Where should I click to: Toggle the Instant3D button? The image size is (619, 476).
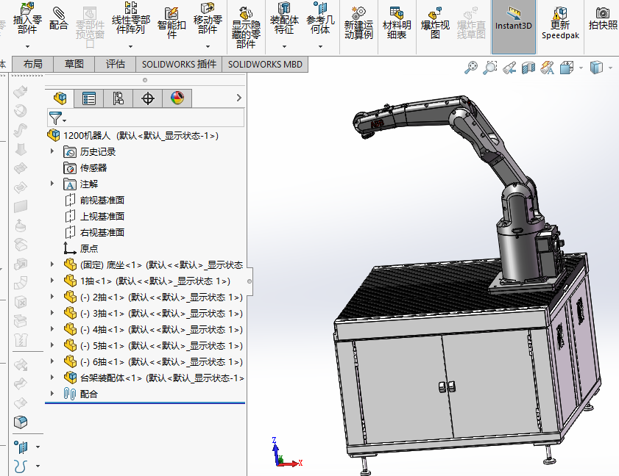514,26
